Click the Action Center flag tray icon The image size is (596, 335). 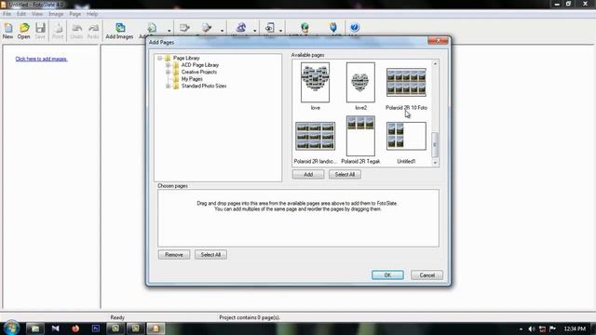click(x=553, y=328)
